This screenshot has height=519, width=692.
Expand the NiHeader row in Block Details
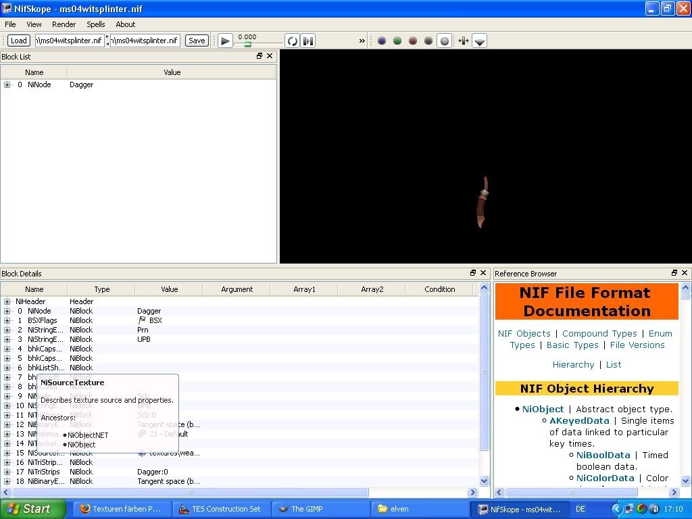tap(7, 301)
